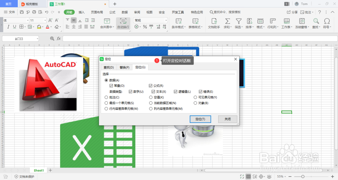Decrease font size with A- icon

(57, 20)
